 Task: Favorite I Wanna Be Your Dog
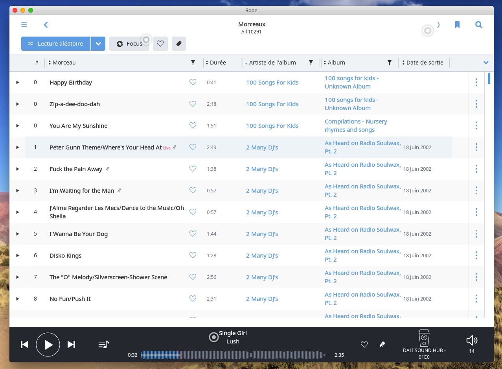[193, 234]
